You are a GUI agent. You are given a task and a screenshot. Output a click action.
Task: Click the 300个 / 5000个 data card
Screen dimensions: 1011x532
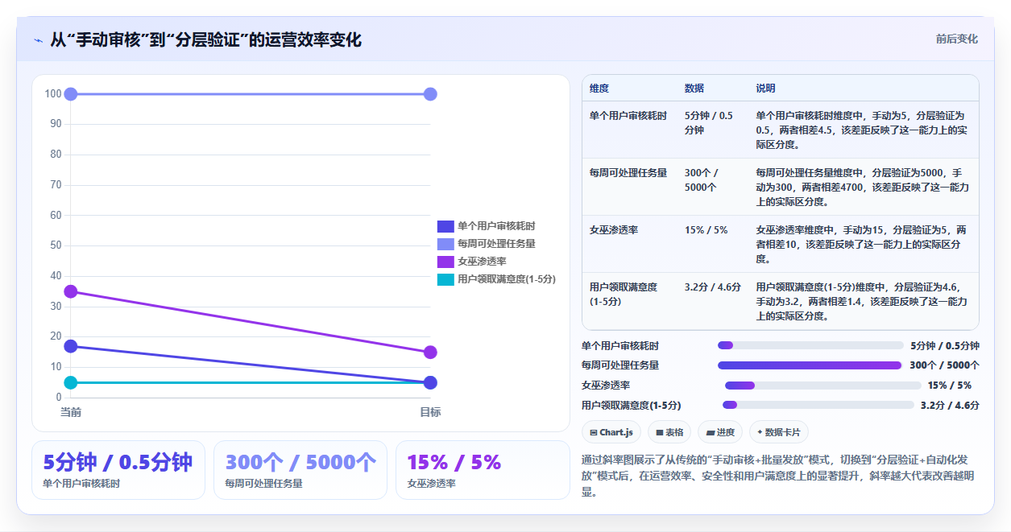(300, 470)
